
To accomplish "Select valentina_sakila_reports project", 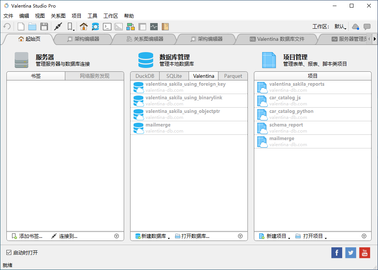I will 313,87.
